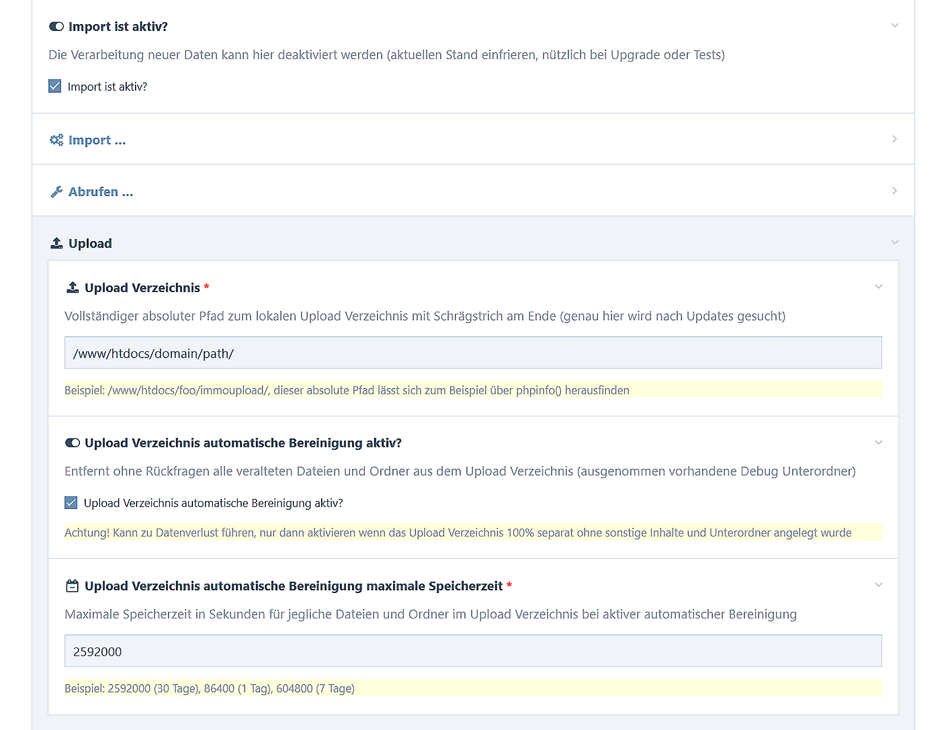Click toggle icon beside 'automatische Bereinigung aktiv?' heading
946x730 pixels.
pos(73,443)
